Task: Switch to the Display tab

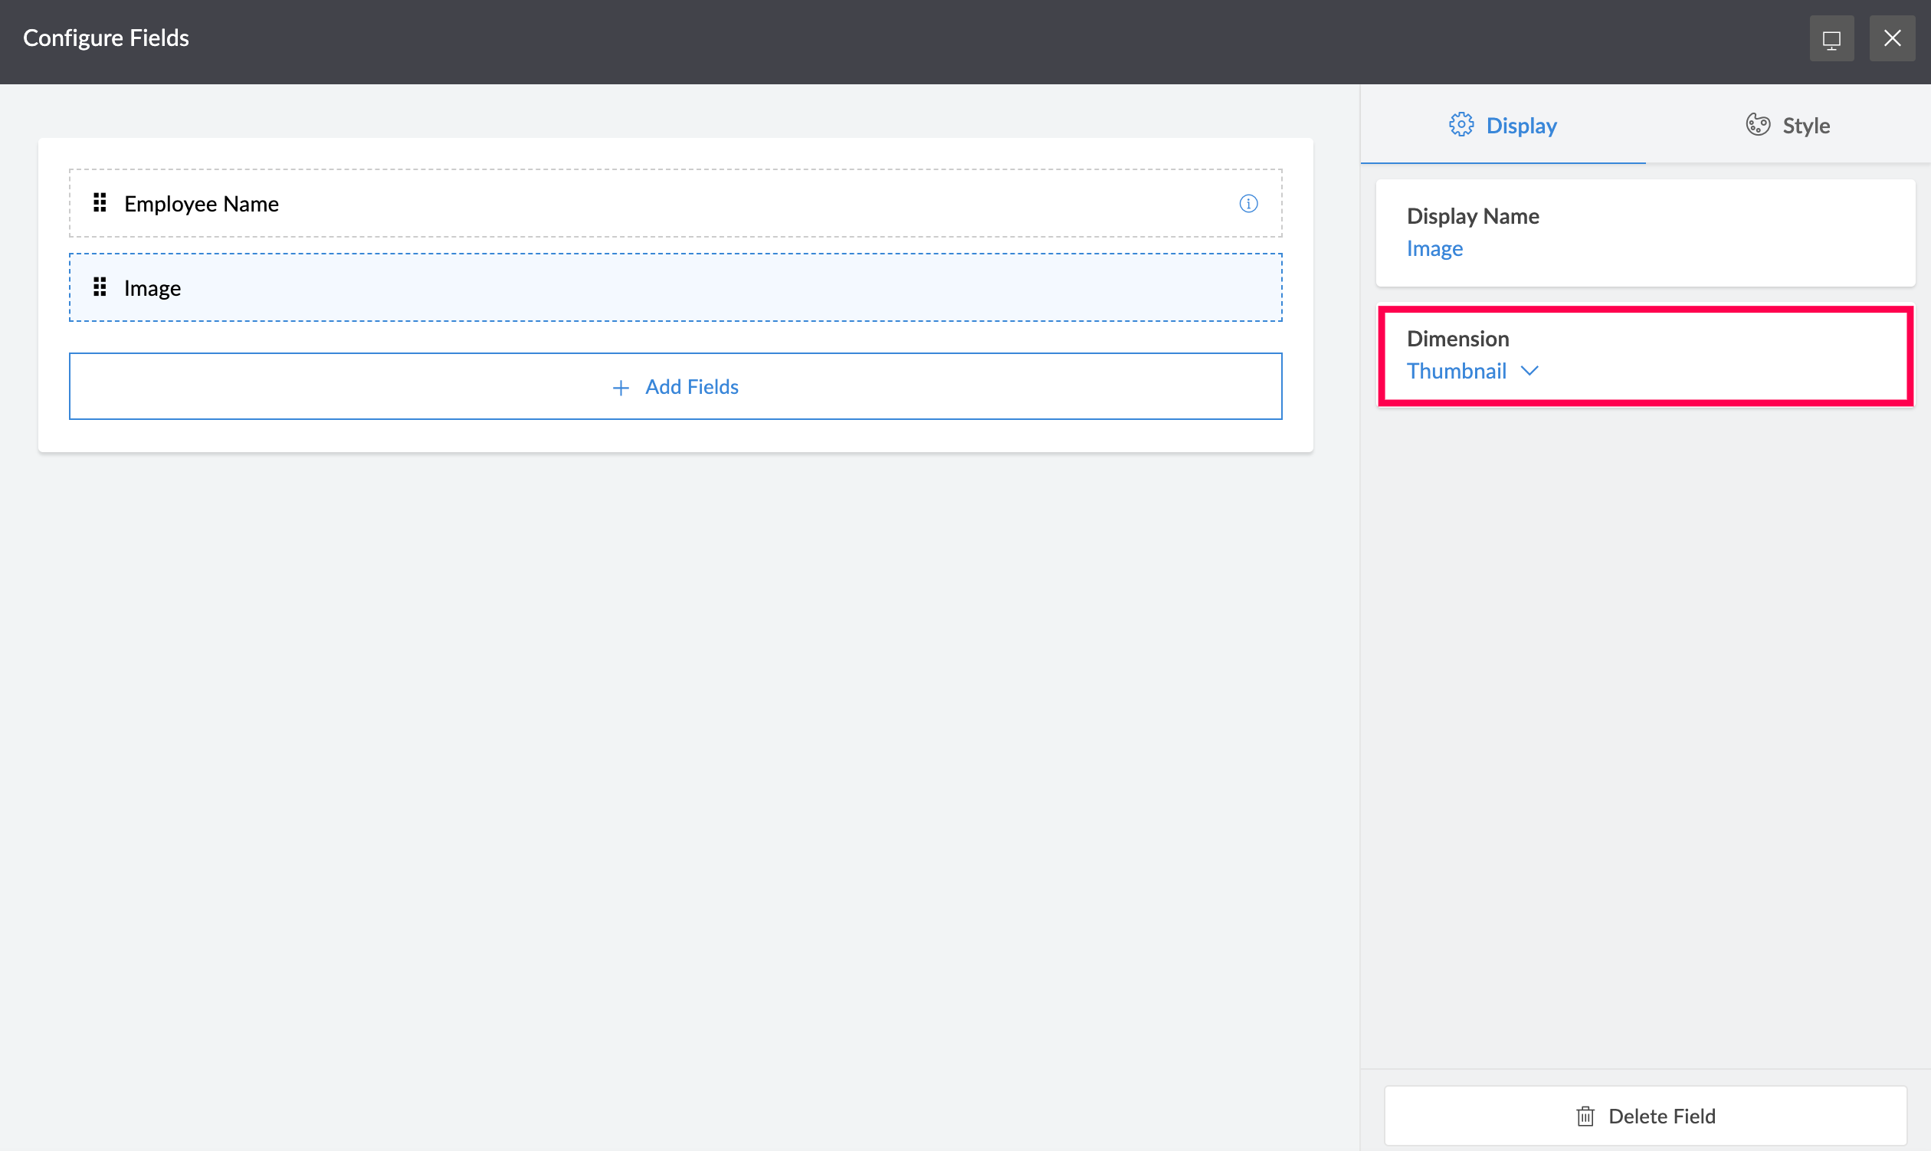Action: pyautogui.click(x=1503, y=125)
